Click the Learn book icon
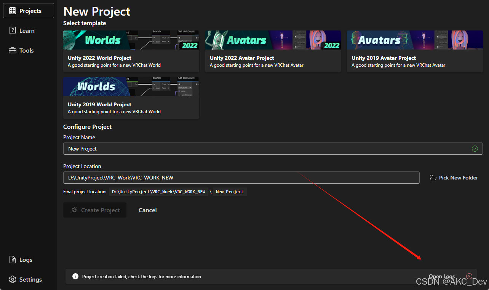Image resolution: width=489 pixels, height=290 pixels. (13, 30)
